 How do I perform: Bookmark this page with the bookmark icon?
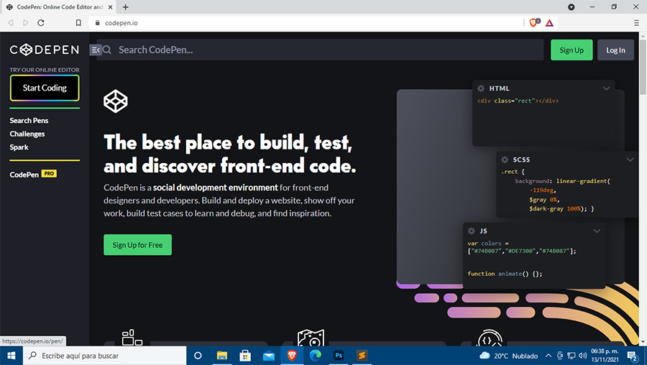[x=78, y=23]
